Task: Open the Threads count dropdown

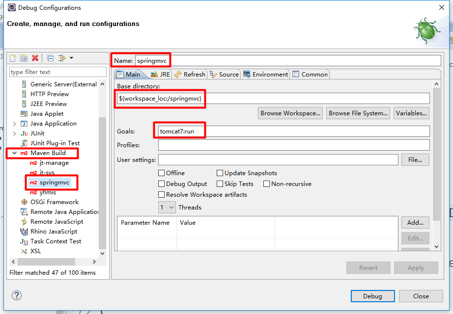Action: pyautogui.click(x=167, y=207)
